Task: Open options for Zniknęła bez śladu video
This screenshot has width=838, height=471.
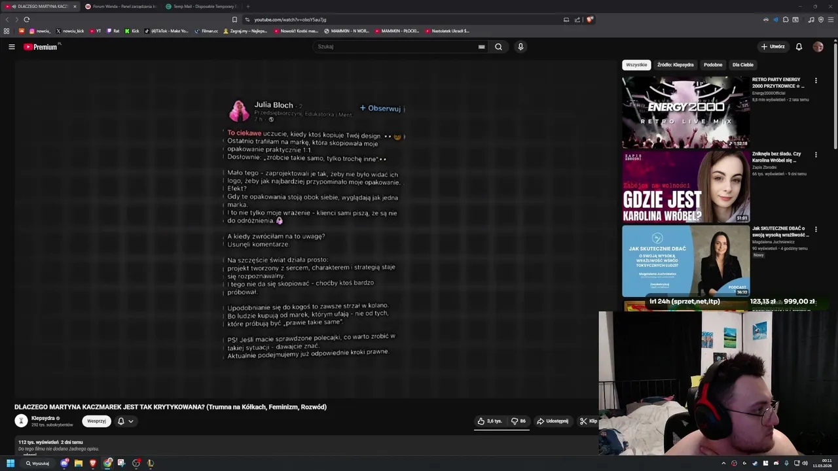Action: tap(816, 155)
